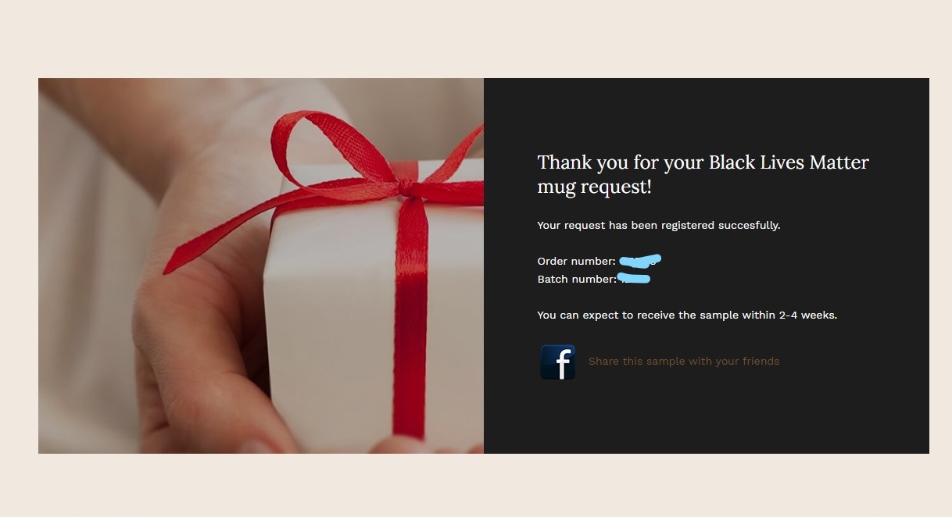Select the 'Order number:' label

[576, 261]
